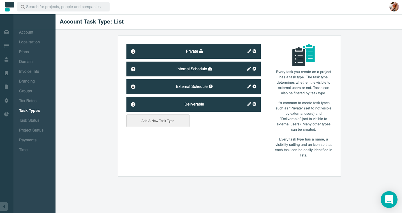The width and height of the screenshot is (402, 213).
Task: Delete the Private task type
Action: (x=255, y=51)
